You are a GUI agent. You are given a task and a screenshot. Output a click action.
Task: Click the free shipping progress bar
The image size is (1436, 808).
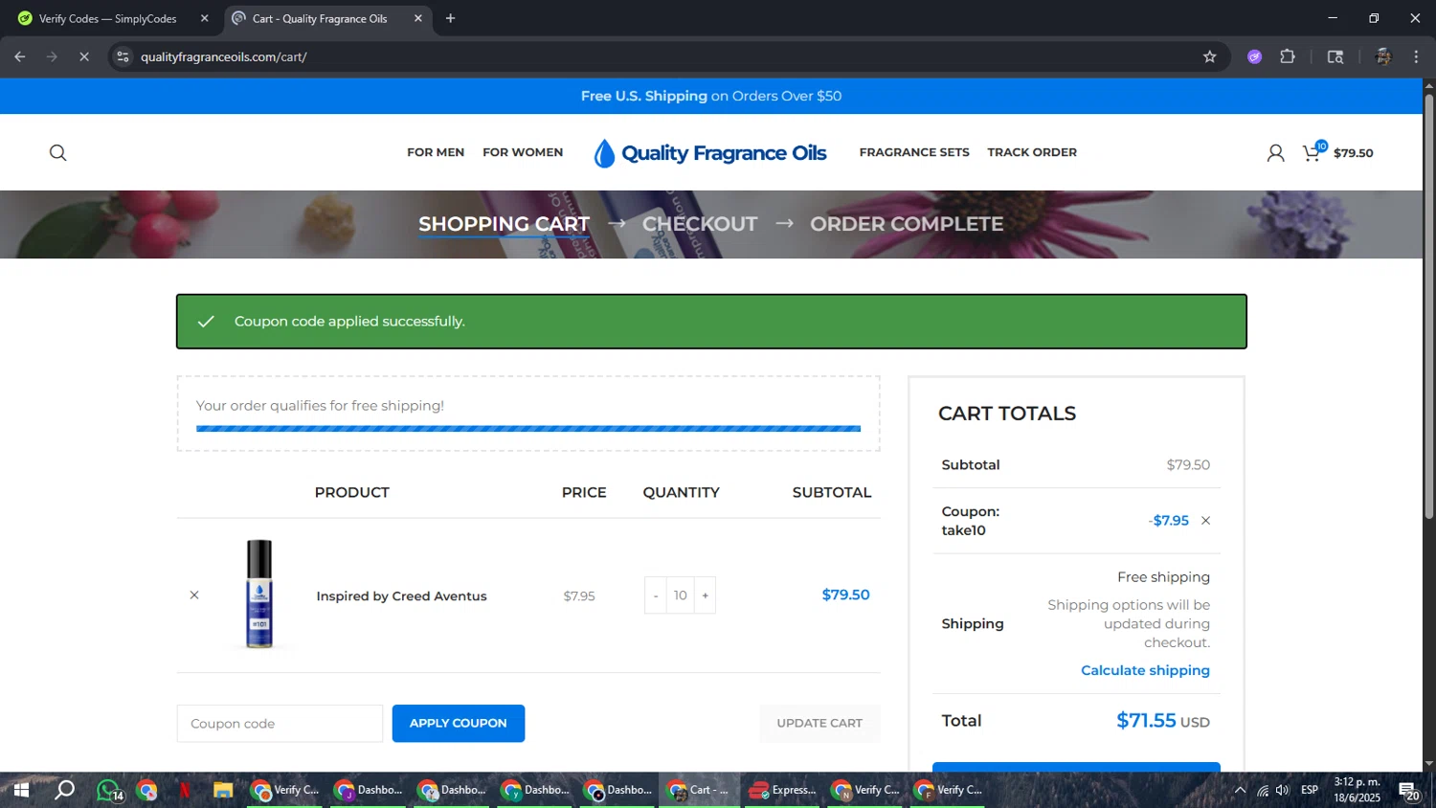pyautogui.click(x=528, y=429)
